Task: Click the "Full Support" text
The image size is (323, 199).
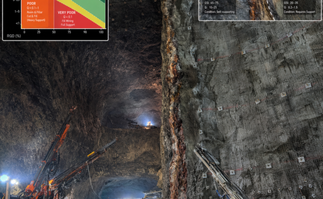Action: (x=68, y=25)
